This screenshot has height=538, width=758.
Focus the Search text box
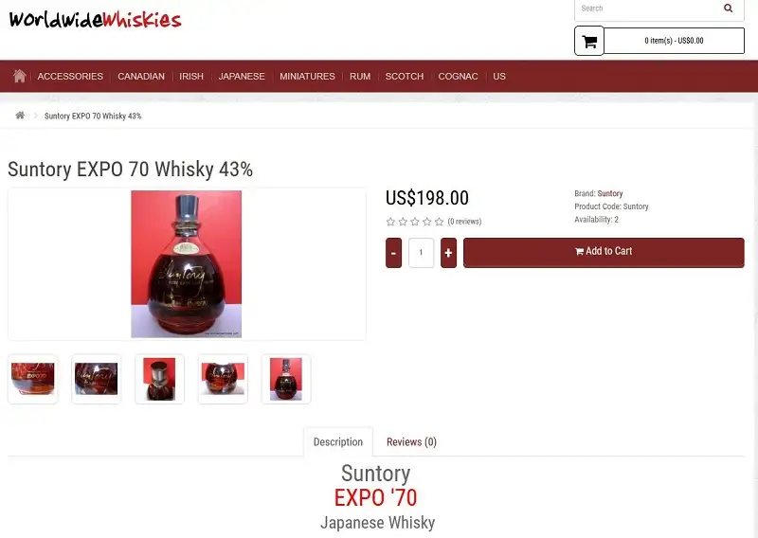647,9
